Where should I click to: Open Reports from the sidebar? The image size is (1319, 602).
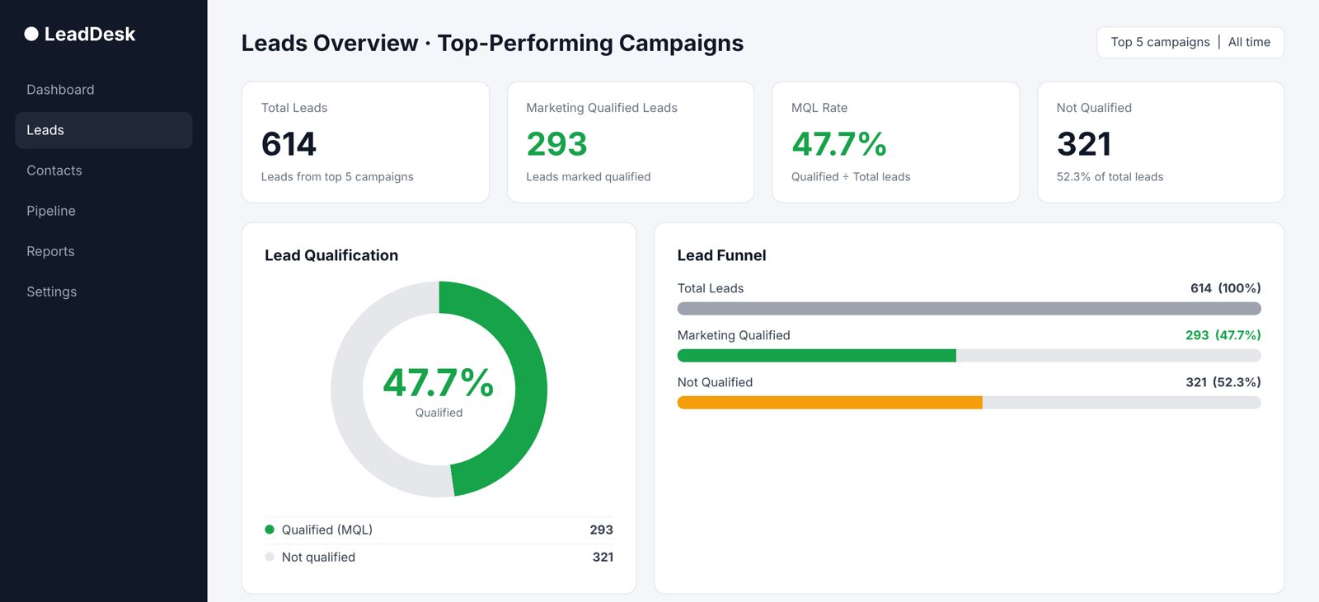[104, 251]
